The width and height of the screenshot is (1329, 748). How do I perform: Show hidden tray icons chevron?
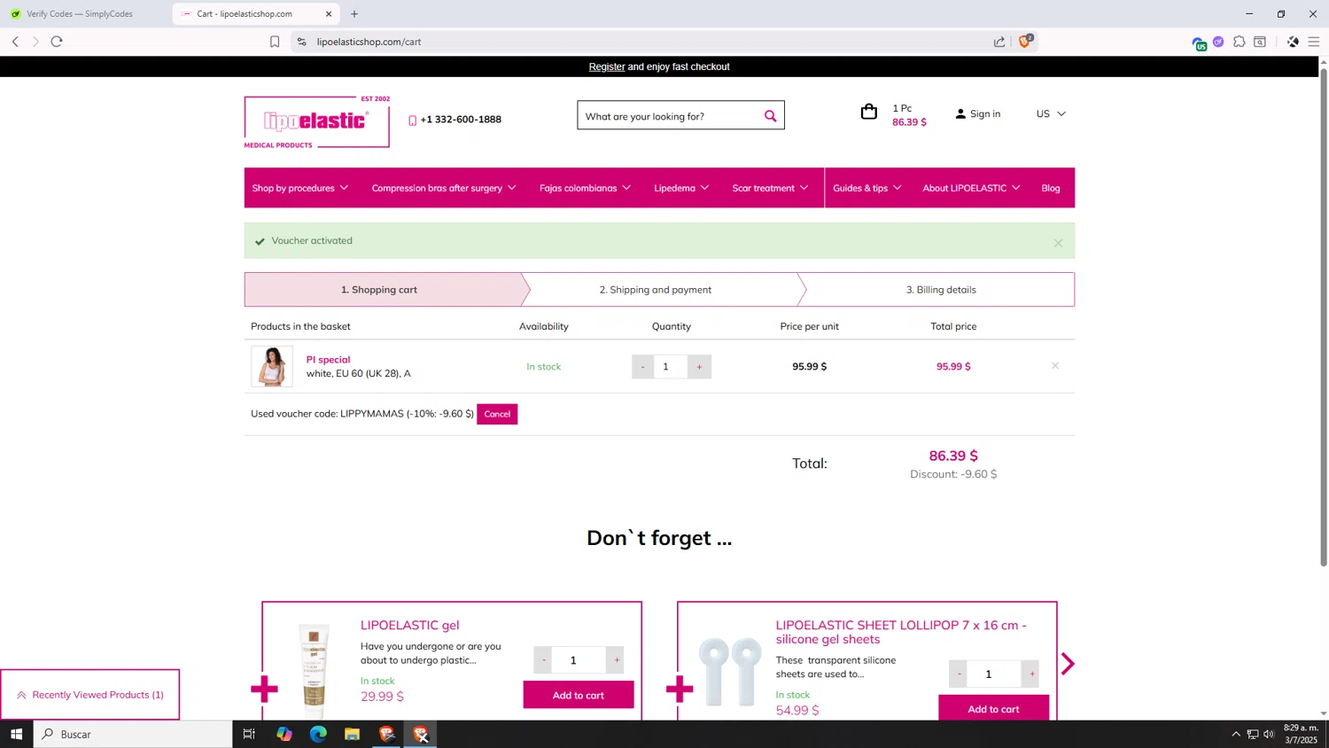coord(1236,734)
